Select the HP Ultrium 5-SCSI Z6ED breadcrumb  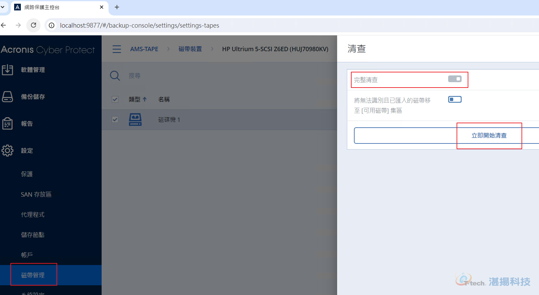(x=275, y=49)
